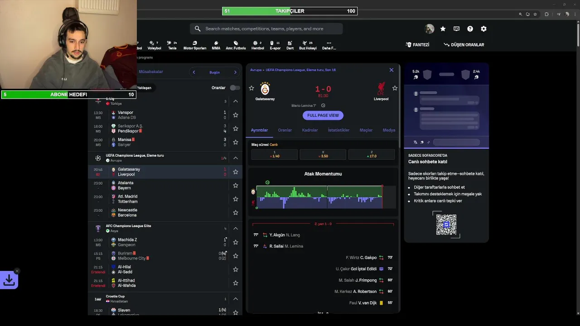Open the Daha Fazla more sports menu
Image resolution: width=580 pixels, height=326 pixels.
click(x=329, y=45)
